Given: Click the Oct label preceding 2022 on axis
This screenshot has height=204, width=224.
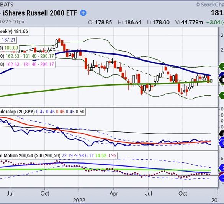Looking at the screenshot, I should point(45,194).
